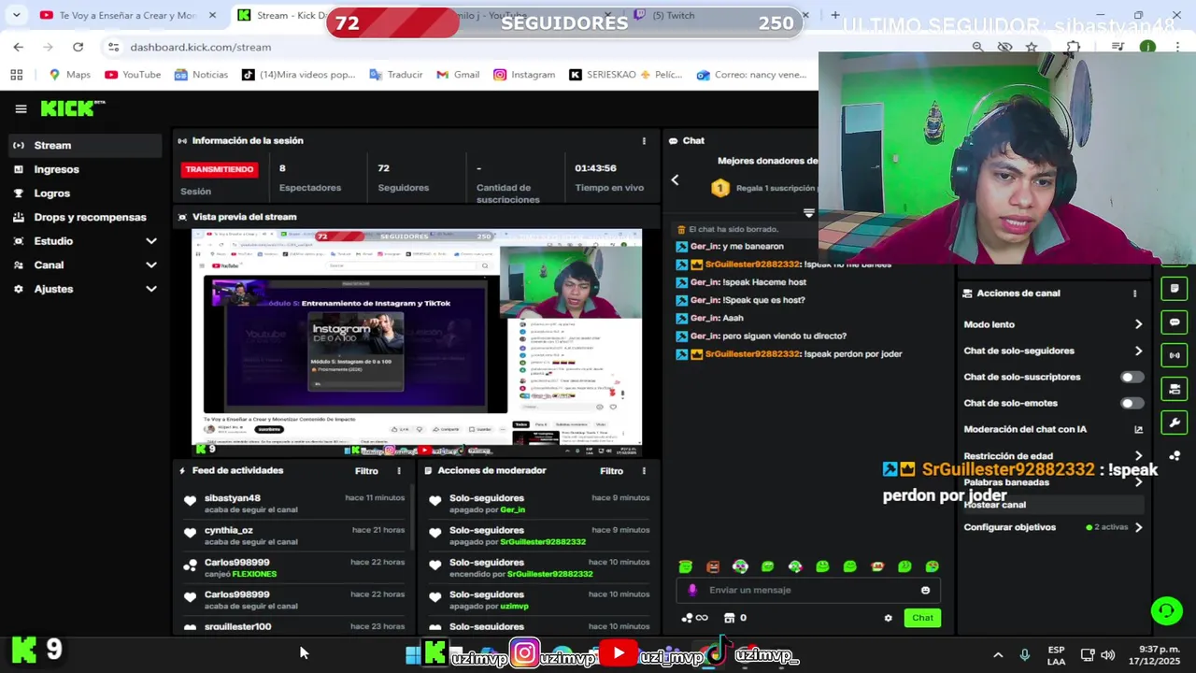Show hidden system tray icons
The width and height of the screenshot is (1196, 673).
997,655
